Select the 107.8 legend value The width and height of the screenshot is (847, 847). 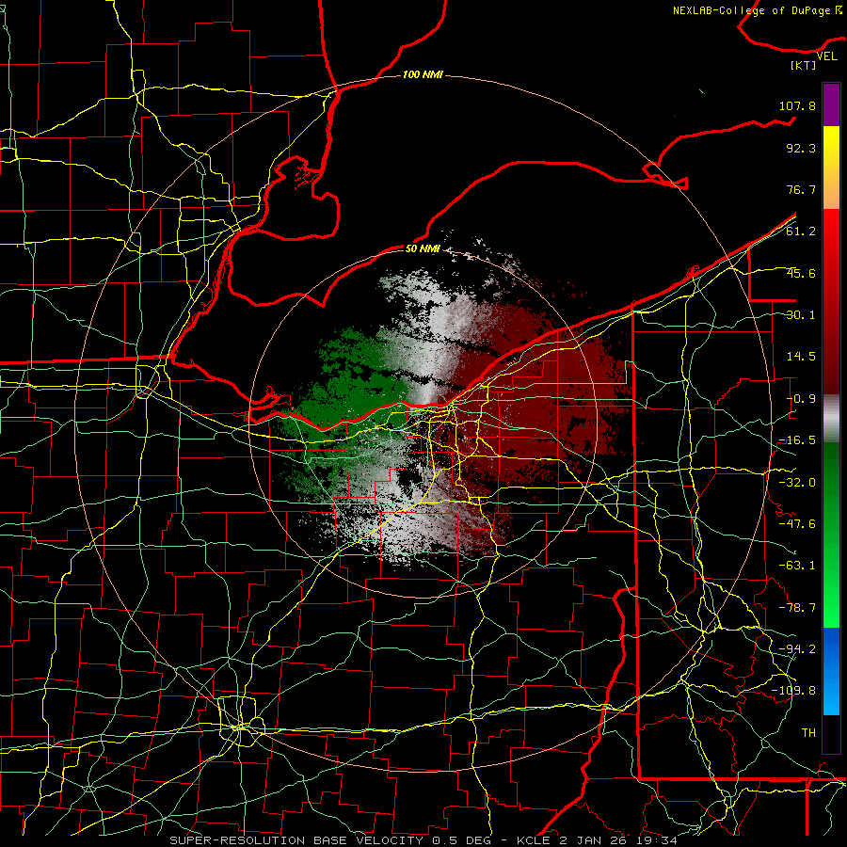[797, 105]
